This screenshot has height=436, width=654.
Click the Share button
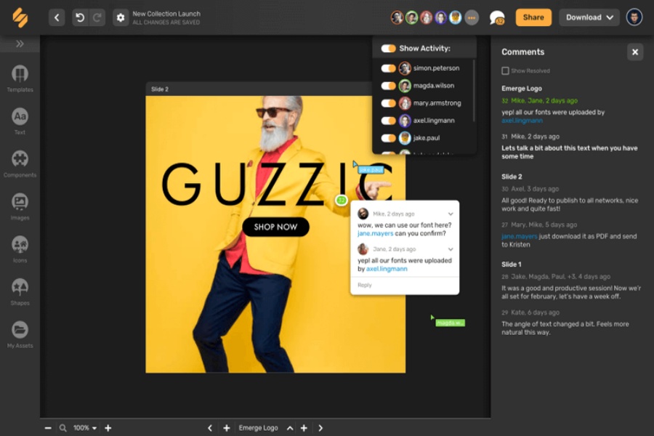pyautogui.click(x=533, y=17)
